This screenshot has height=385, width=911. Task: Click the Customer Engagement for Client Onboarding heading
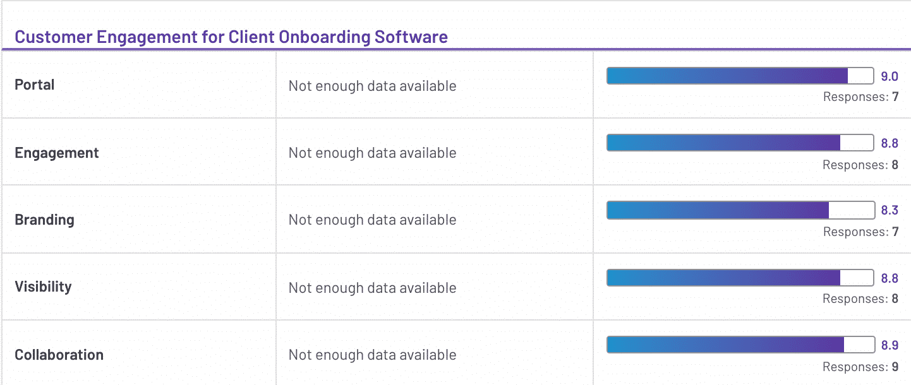click(231, 37)
